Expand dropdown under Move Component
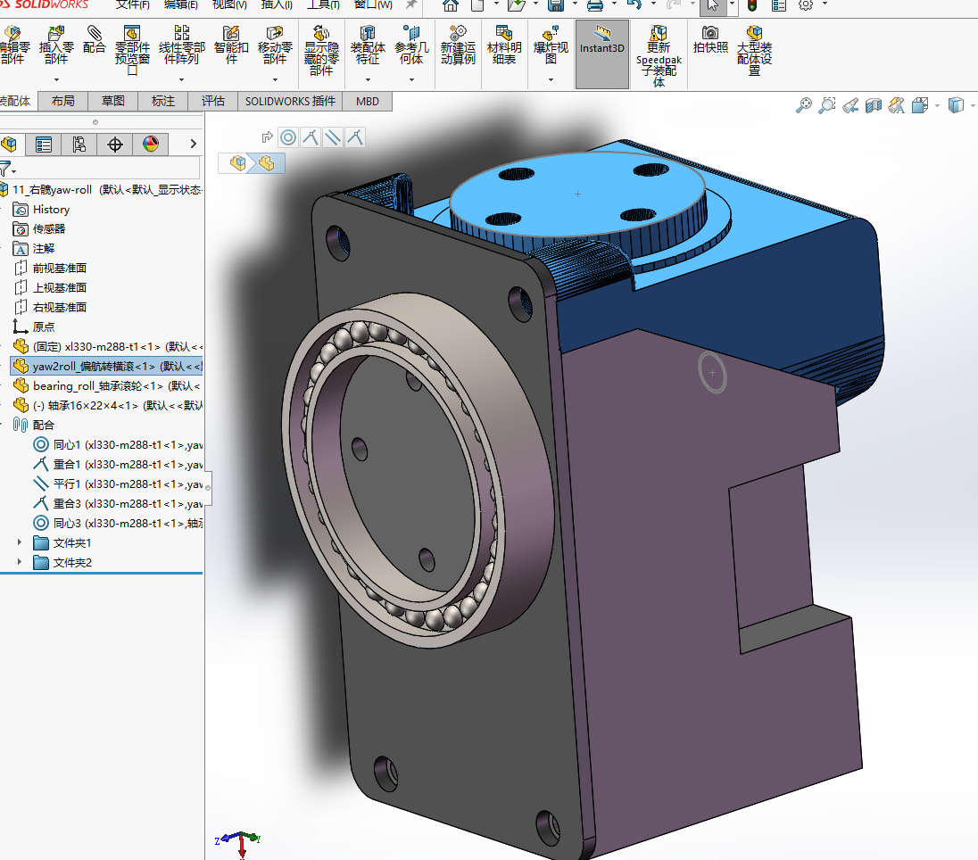This screenshot has width=978, height=860. tap(275, 79)
